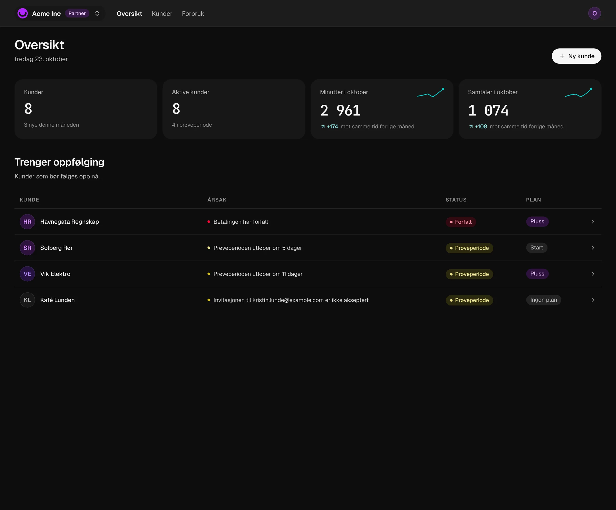Open the Forbruk tab
This screenshot has height=510, width=616.
[x=193, y=14]
